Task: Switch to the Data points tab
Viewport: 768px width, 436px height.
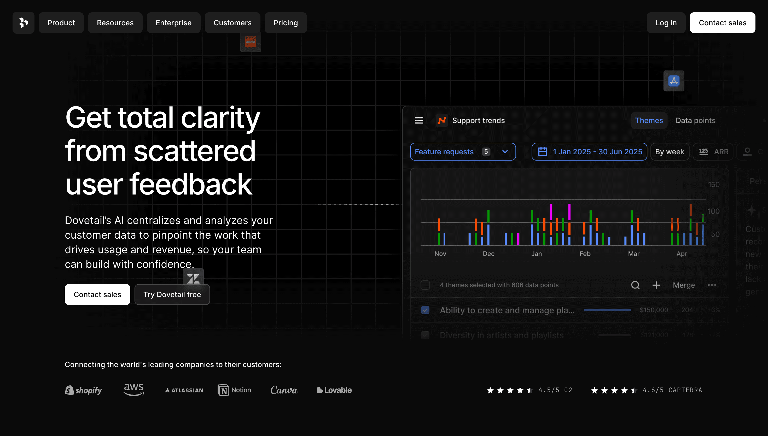Action: tap(695, 120)
